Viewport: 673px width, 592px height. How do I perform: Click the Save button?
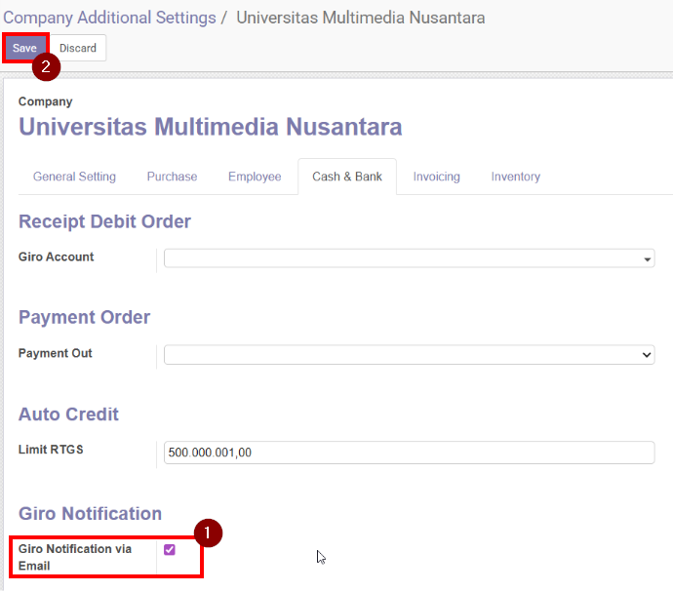coord(24,48)
